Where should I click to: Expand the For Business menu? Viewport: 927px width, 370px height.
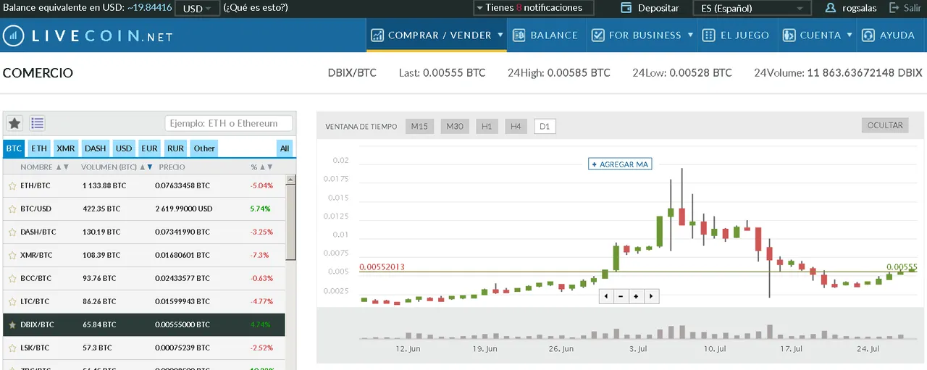[x=642, y=35]
